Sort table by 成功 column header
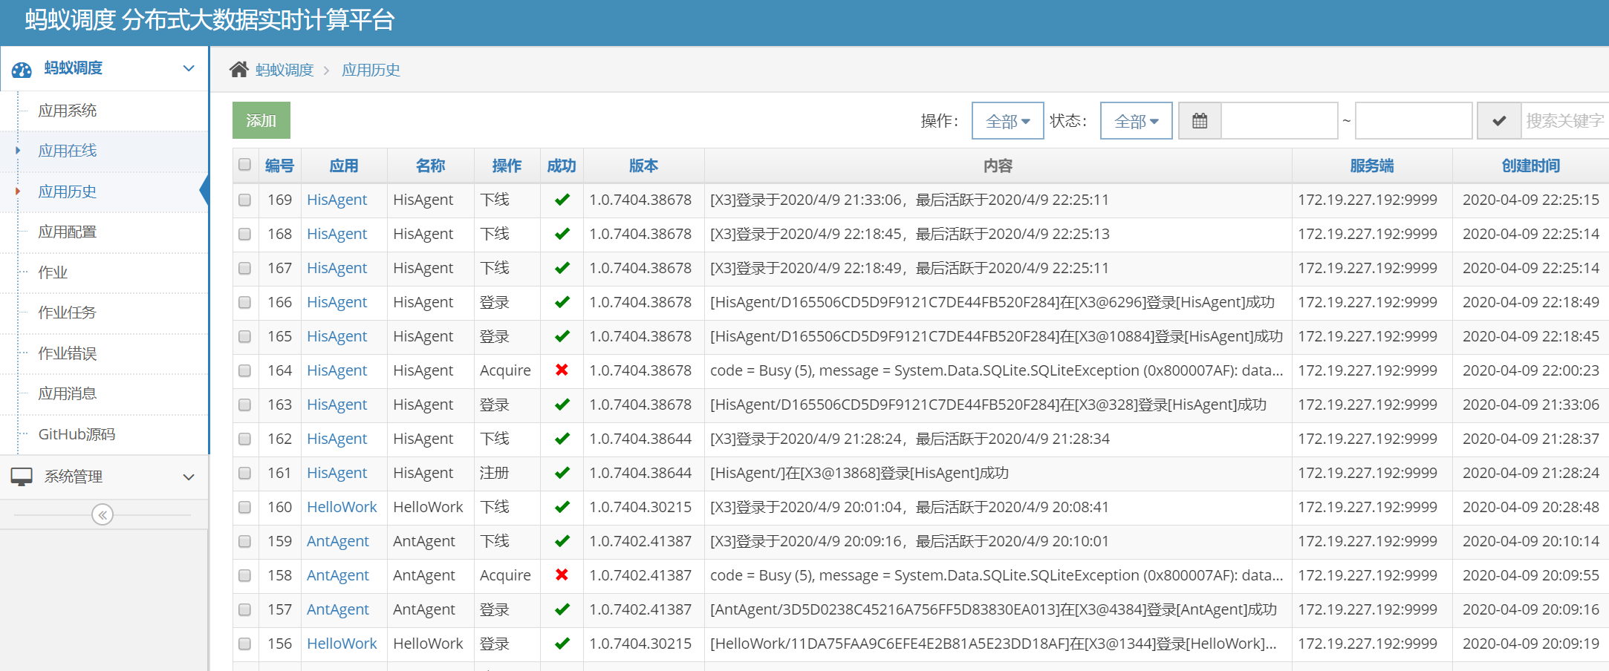Viewport: 1609px width, 671px height. click(562, 166)
